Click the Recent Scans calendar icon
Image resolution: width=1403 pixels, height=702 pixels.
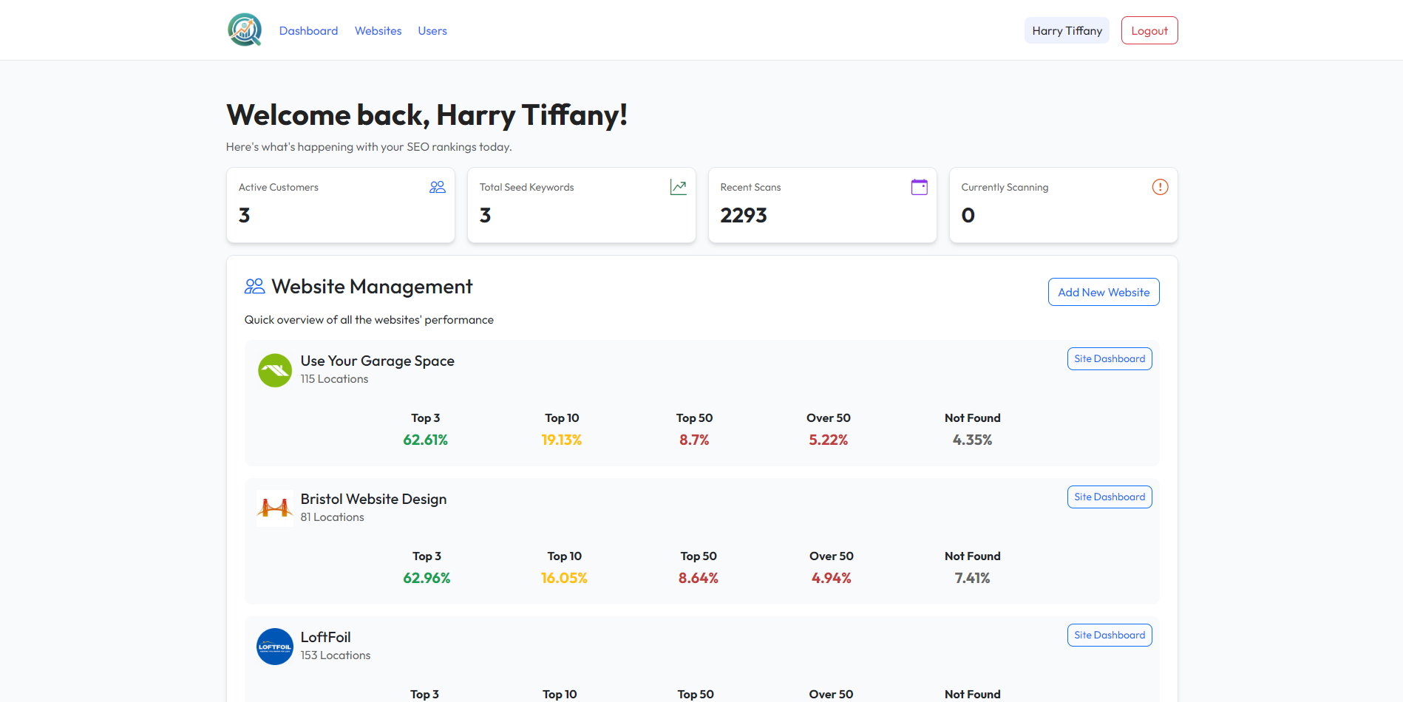click(919, 187)
